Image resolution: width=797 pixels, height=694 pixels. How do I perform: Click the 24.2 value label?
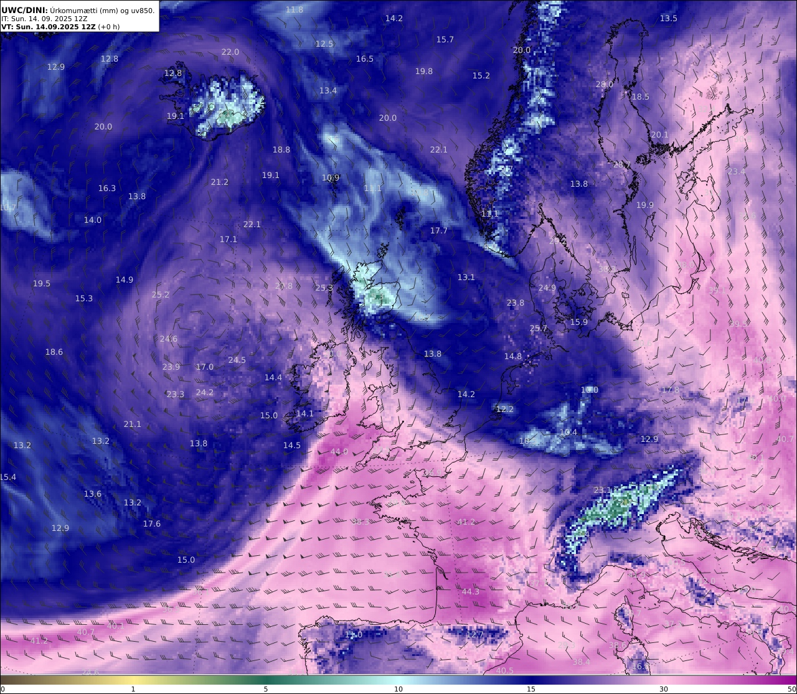tap(205, 392)
